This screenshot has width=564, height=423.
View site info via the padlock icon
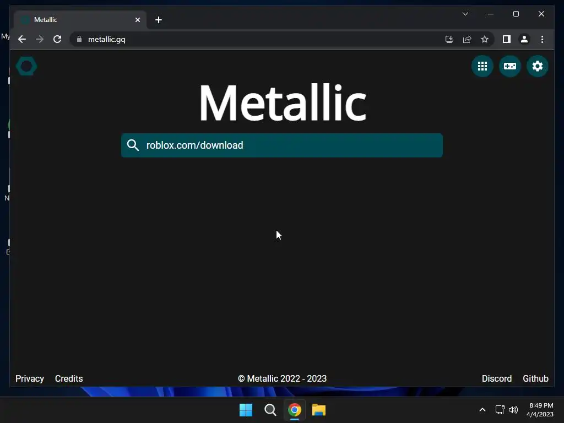79,39
